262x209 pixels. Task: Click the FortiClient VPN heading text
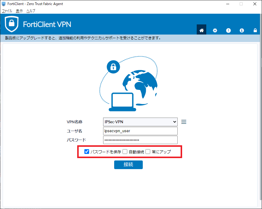tap(47, 24)
